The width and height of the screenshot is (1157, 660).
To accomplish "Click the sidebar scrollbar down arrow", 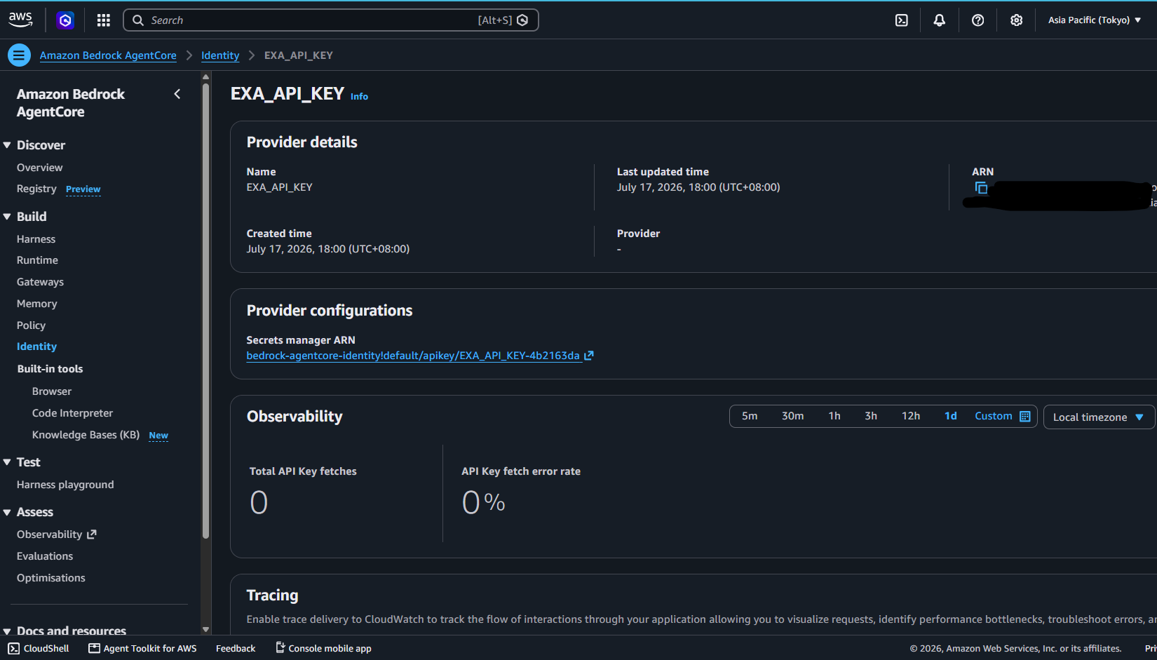I will pyautogui.click(x=205, y=630).
